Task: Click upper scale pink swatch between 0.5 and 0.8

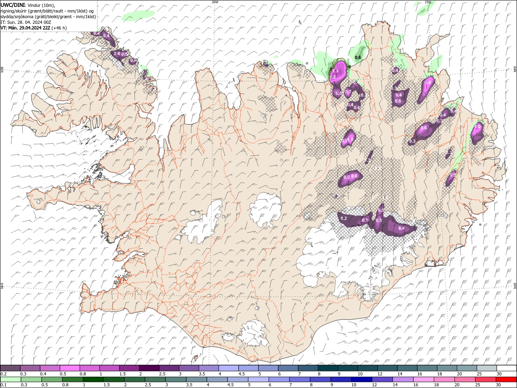Action: click(x=69, y=368)
